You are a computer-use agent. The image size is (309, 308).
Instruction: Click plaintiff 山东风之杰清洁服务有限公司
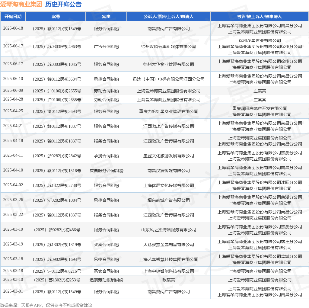[x=169, y=230]
